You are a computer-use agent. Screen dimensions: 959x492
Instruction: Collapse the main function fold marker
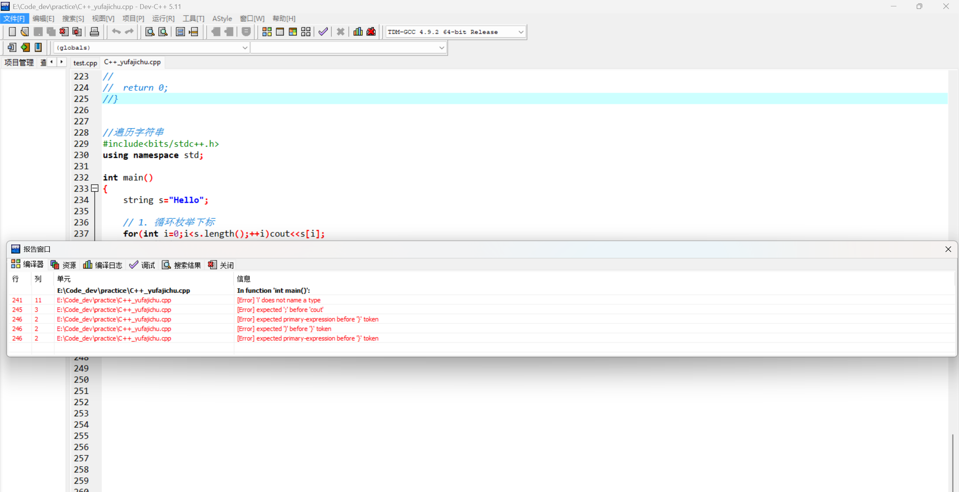[x=95, y=188]
